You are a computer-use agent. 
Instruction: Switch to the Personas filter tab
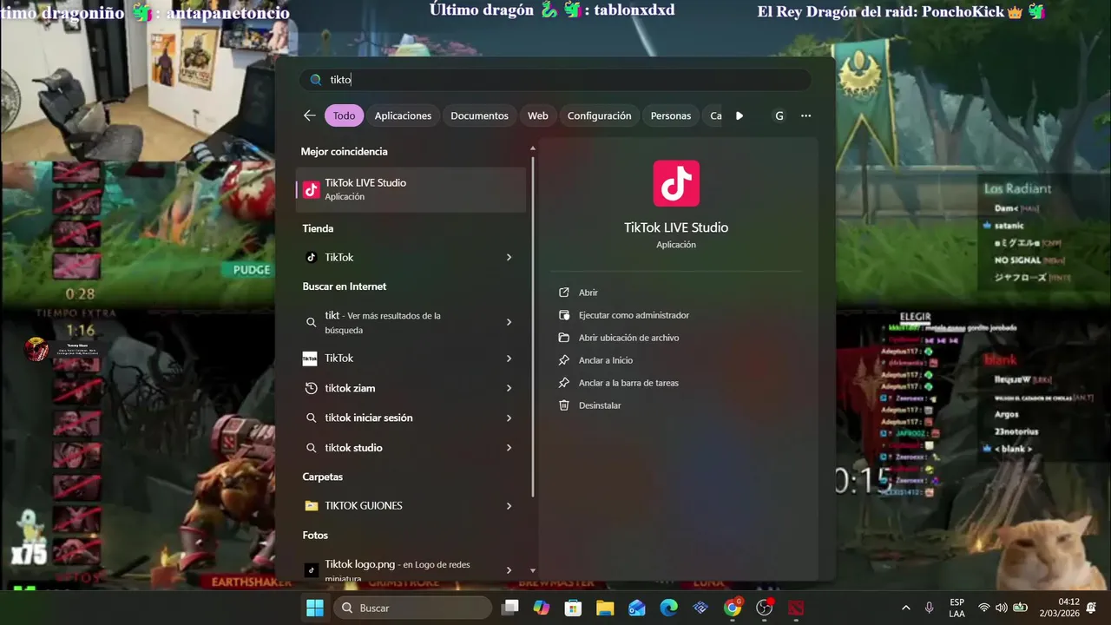(671, 115)
